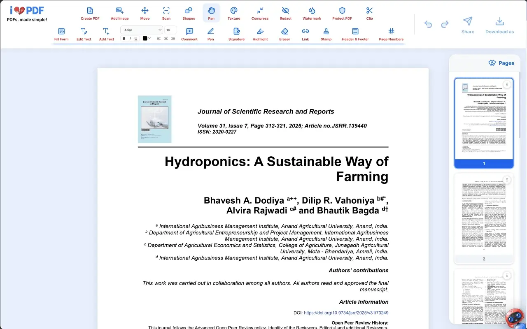
Task: Select the Add Text tool
Action: click(x=106, y=34)
